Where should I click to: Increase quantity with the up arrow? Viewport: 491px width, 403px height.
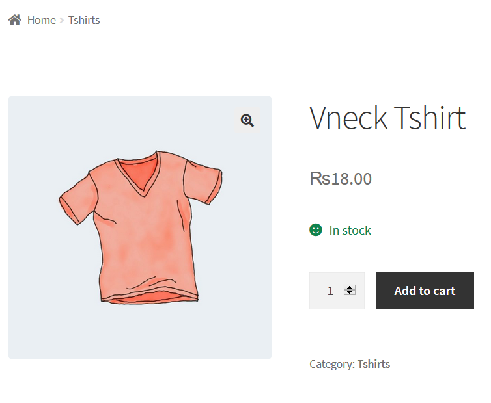pos(350,288)
